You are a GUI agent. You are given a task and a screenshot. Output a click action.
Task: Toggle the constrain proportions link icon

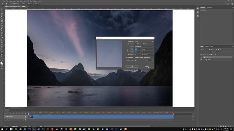128,51
